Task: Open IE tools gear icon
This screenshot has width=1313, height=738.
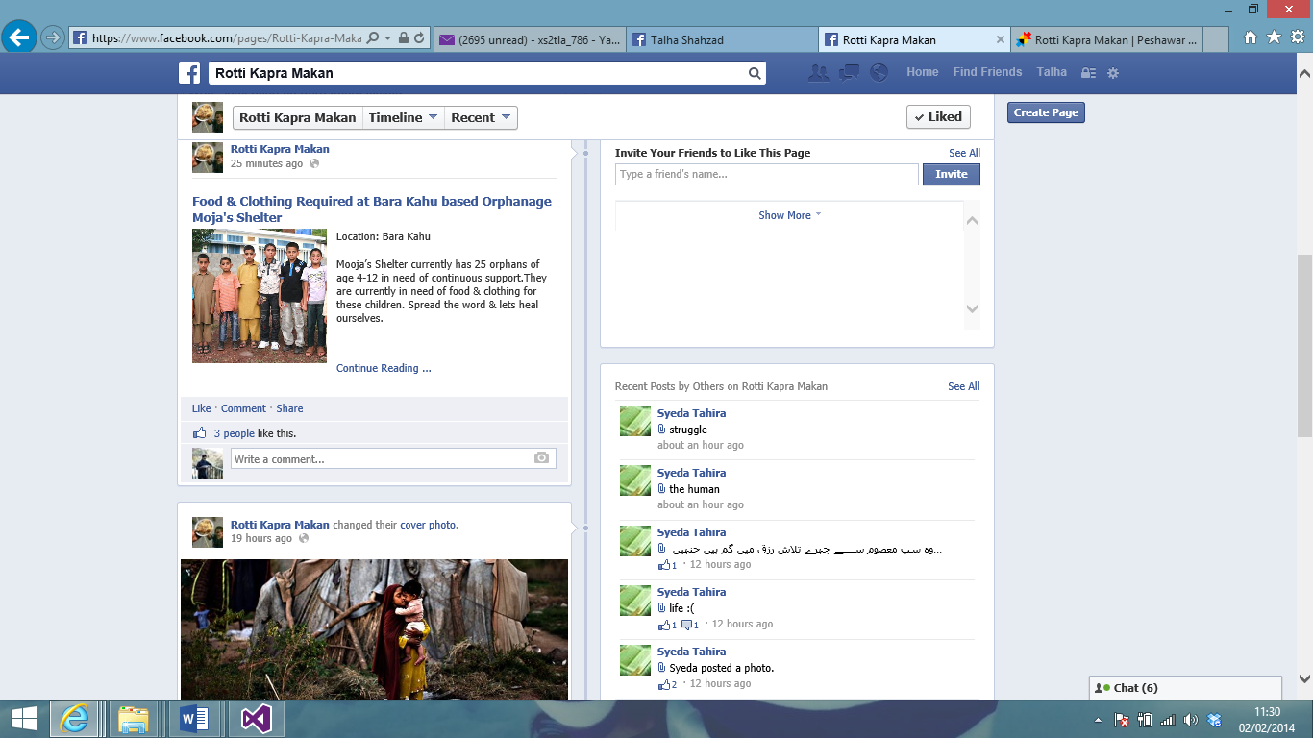Action: pos(1297,37)
